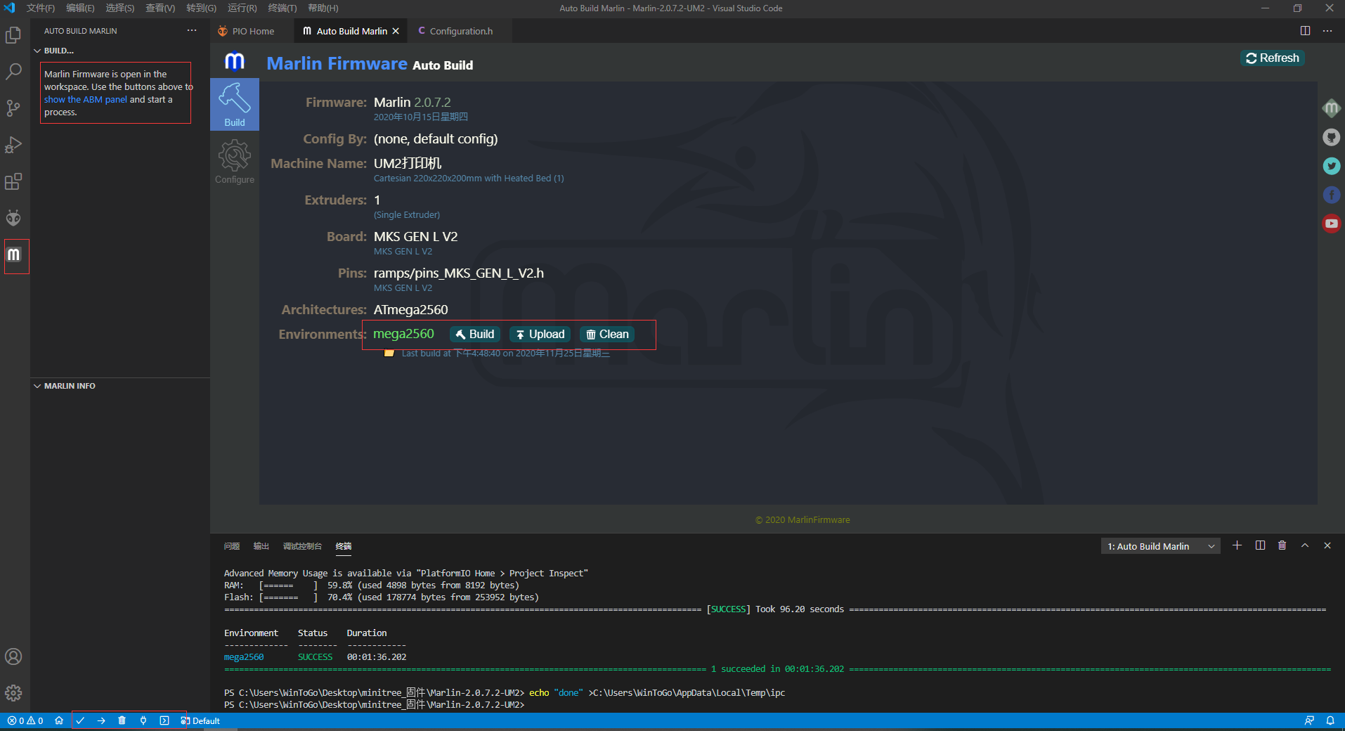Open the Auto Build Marlin extension icon
1345x731 pixels.
pos(15,256)
